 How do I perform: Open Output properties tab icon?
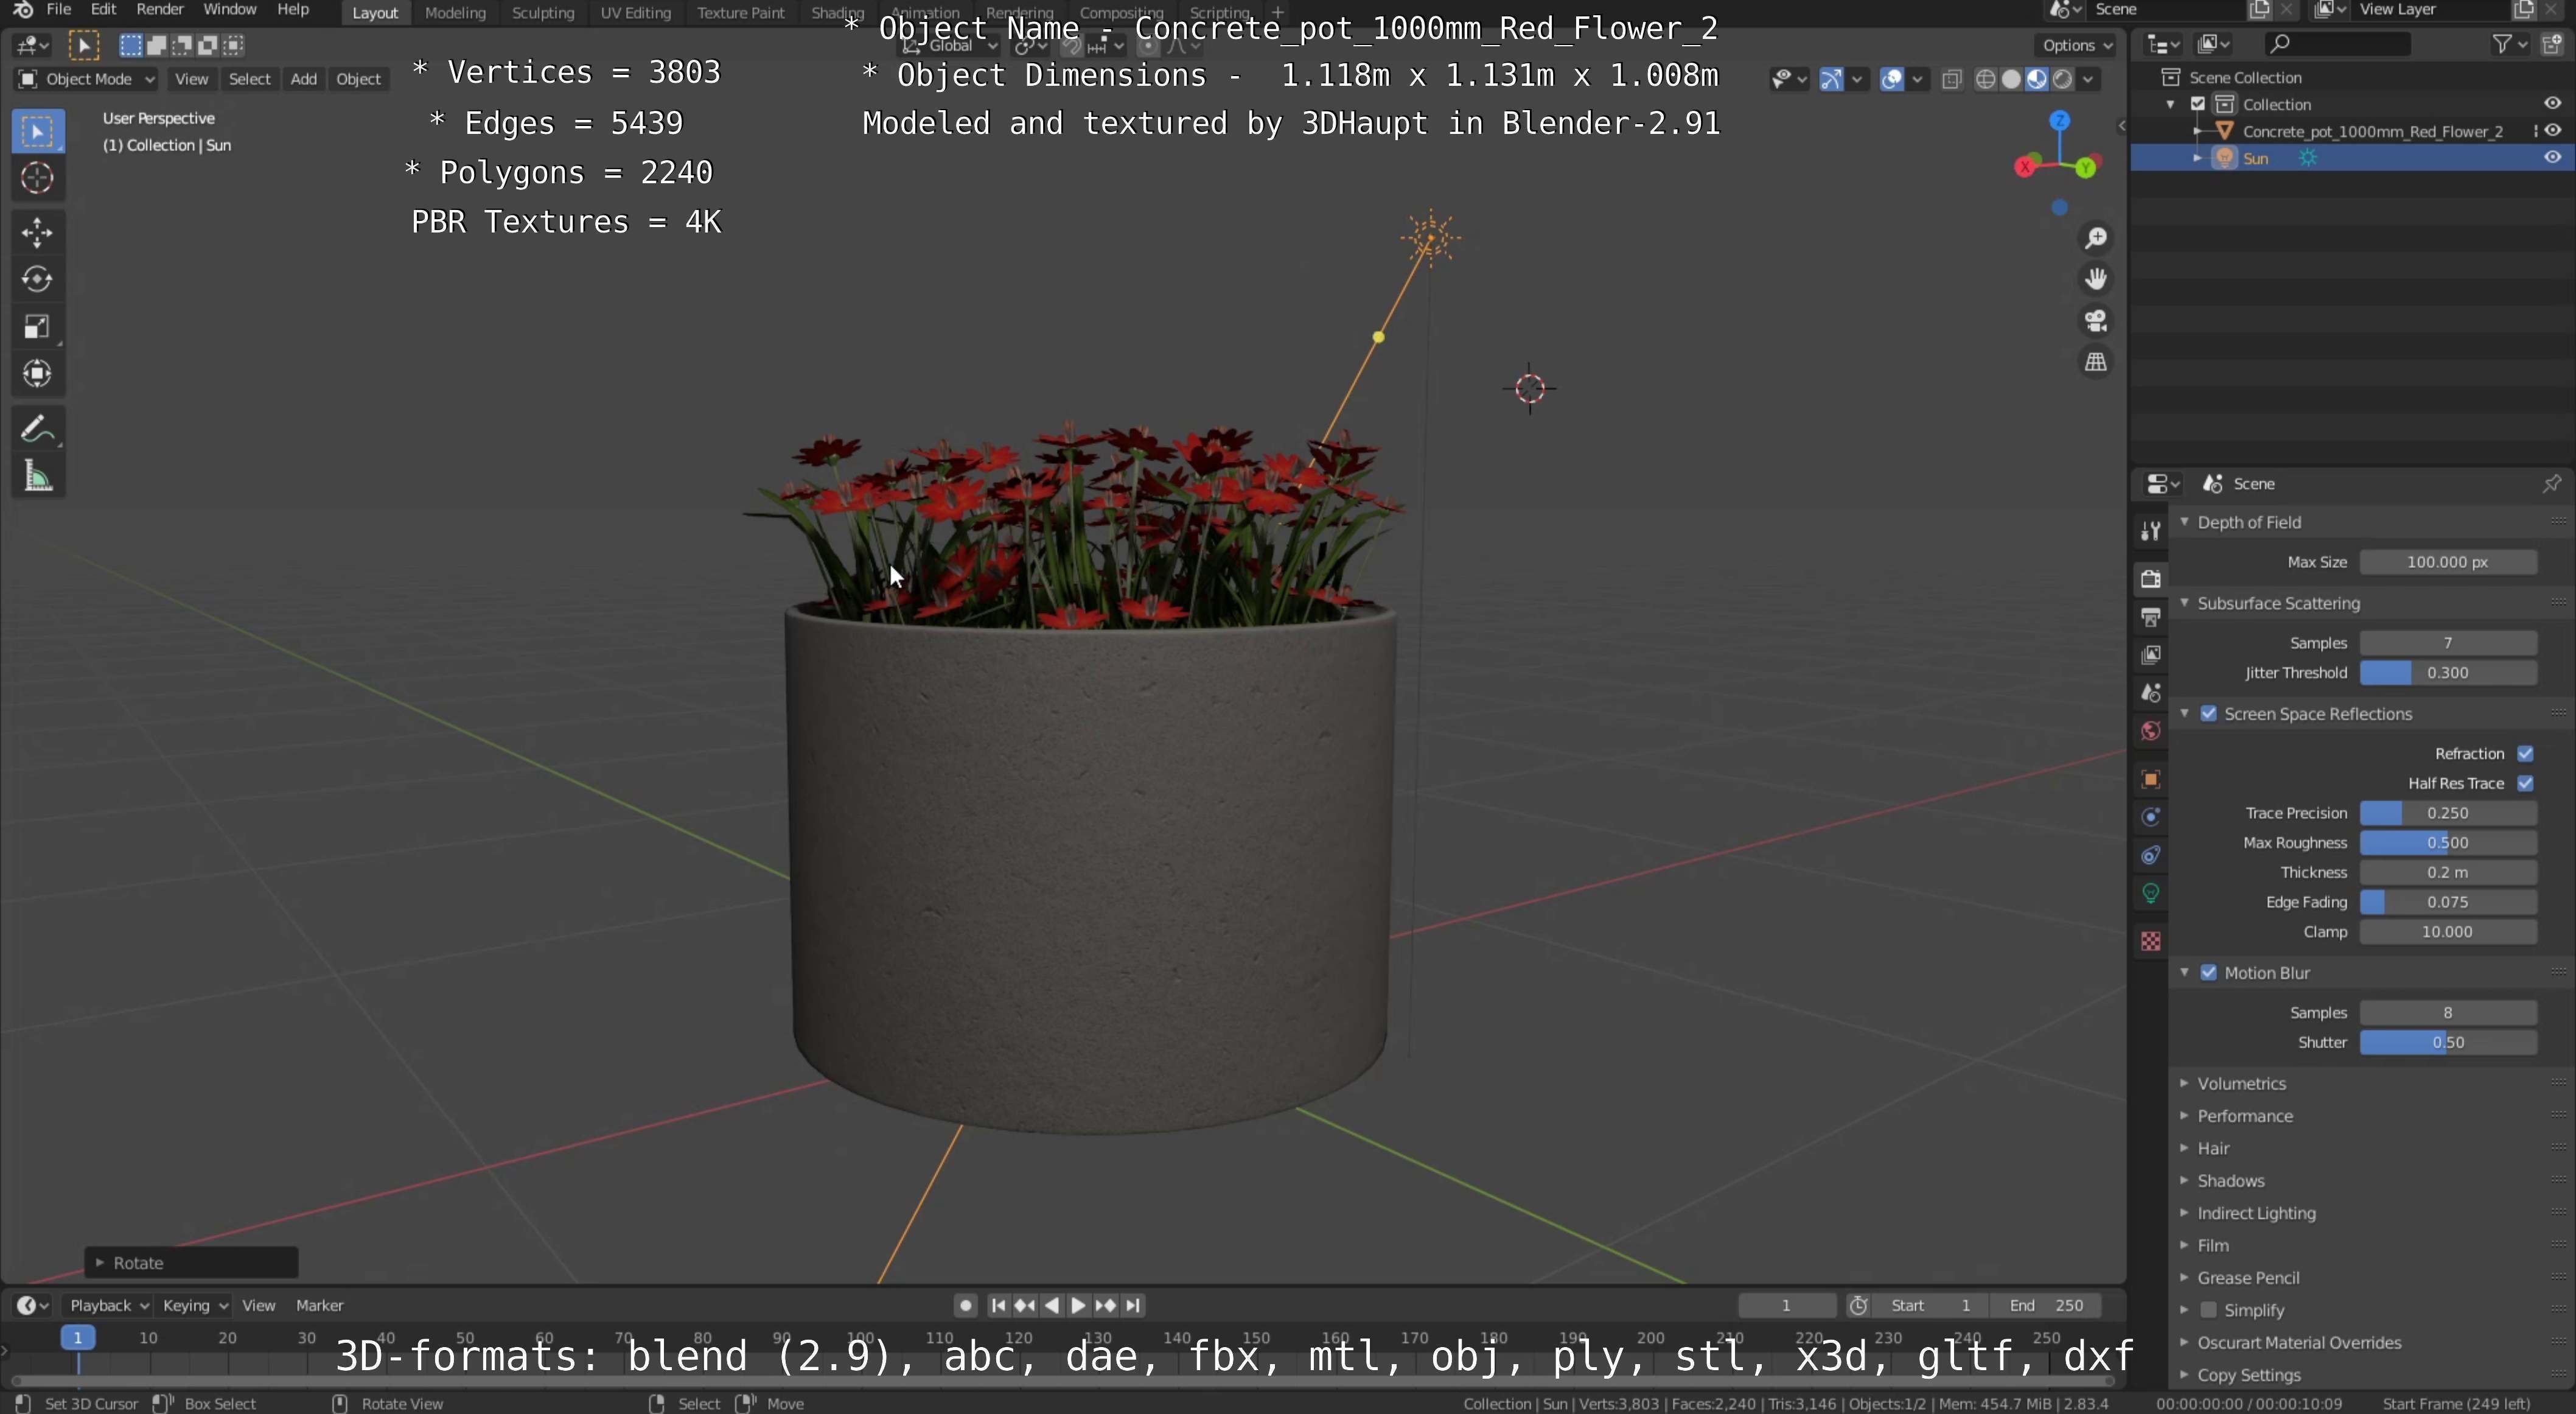(x=2150, y=617)
